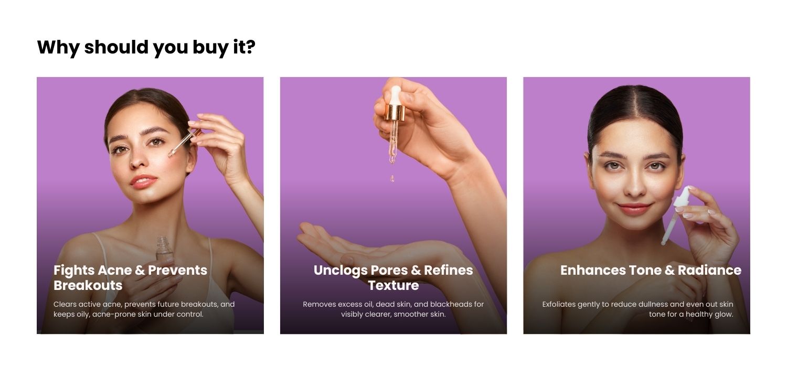Click the "Exfoliates gently" description text
Viewport: 787px width, 367px height.
pos(637,309)
